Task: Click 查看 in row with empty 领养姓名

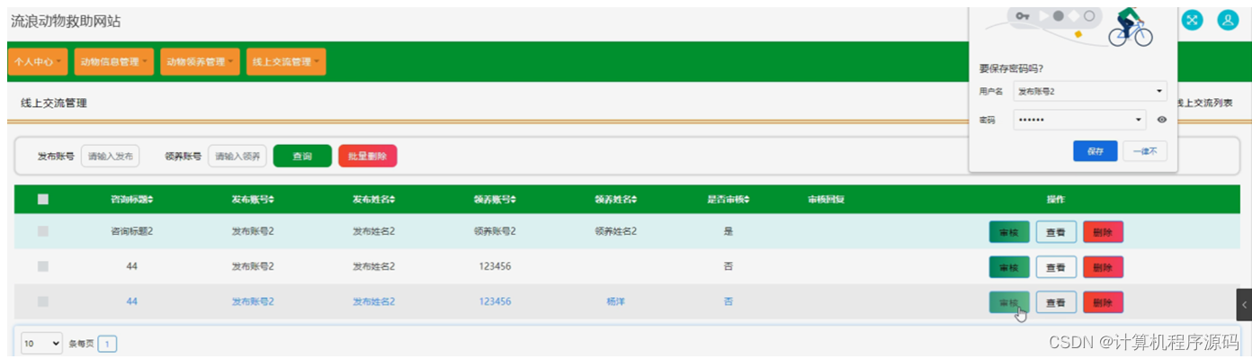Action: click(x=1056, y=267)
